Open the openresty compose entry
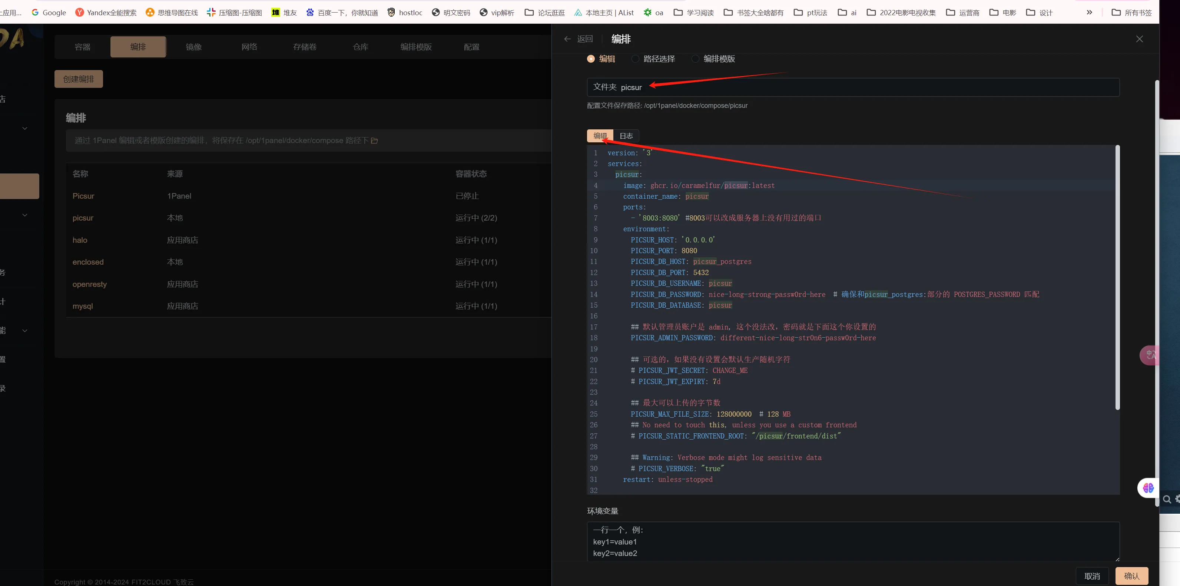Viewport: 1180px width, 586px height. (89, 284)
